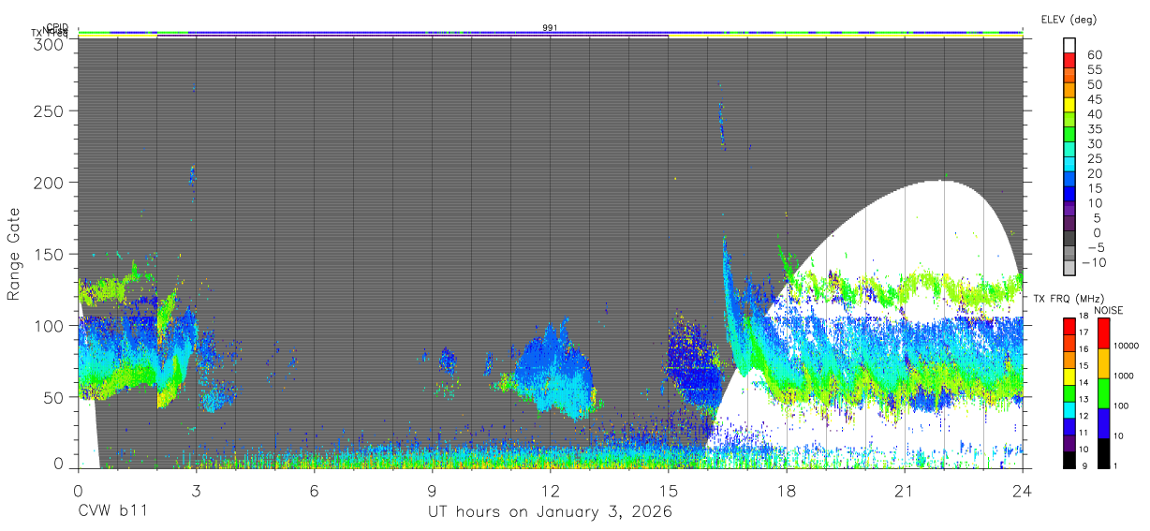Click the x-axis tick label 9
Viewport: 1150px width, 531px height.
432,491
